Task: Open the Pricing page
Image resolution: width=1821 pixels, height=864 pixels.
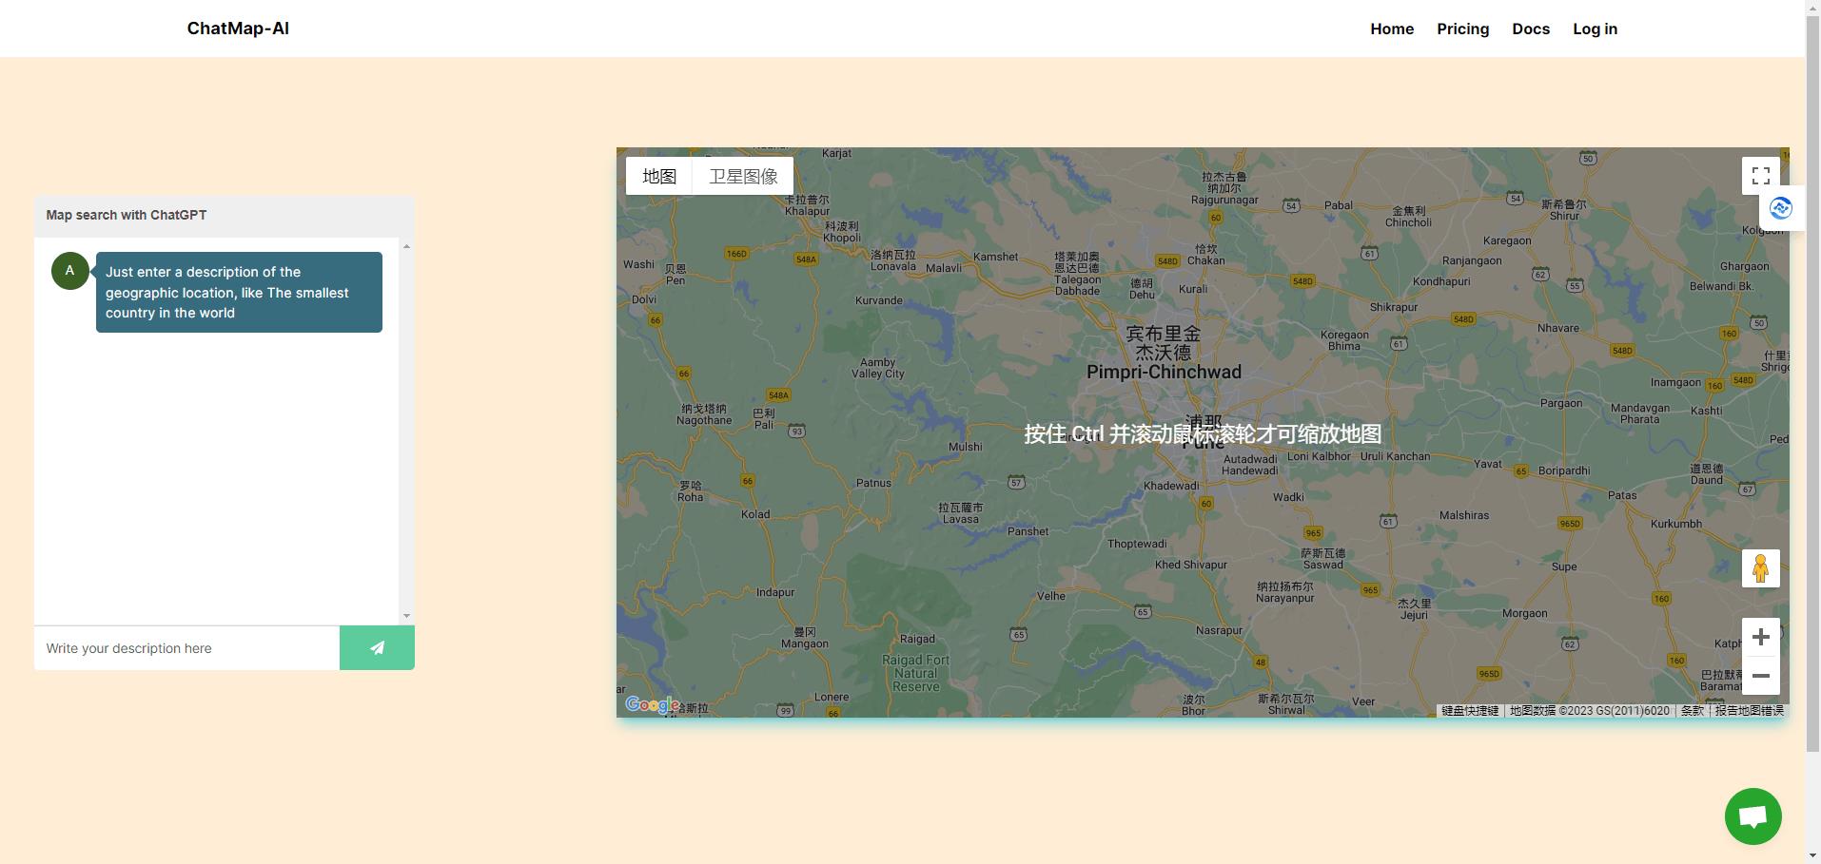Action: coord(1462,29)
